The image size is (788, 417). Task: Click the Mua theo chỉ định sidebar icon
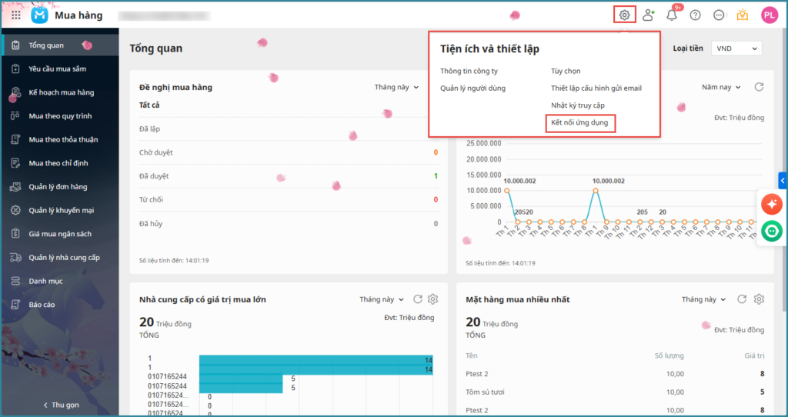(x=15, y=163)
